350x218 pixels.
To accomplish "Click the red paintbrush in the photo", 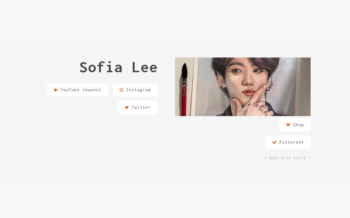I will point(185,90).
